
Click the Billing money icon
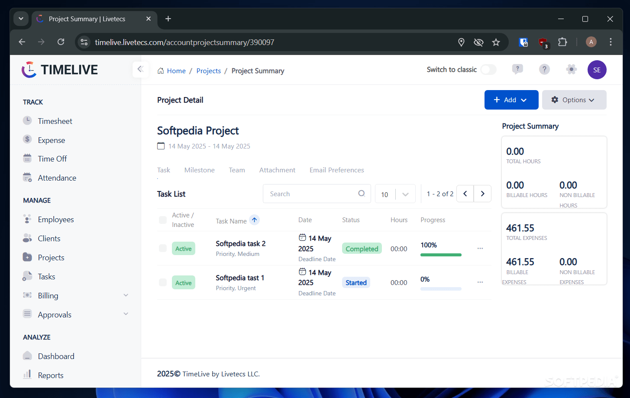27,295
